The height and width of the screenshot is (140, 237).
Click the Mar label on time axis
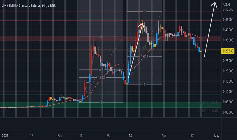pyautogui.click(x=109, y=136)
